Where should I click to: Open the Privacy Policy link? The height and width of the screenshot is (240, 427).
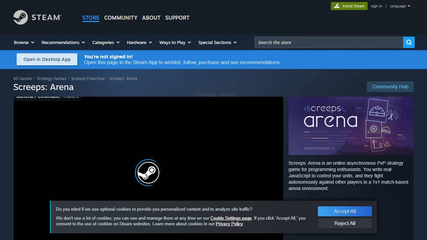[x=229, y=224]
